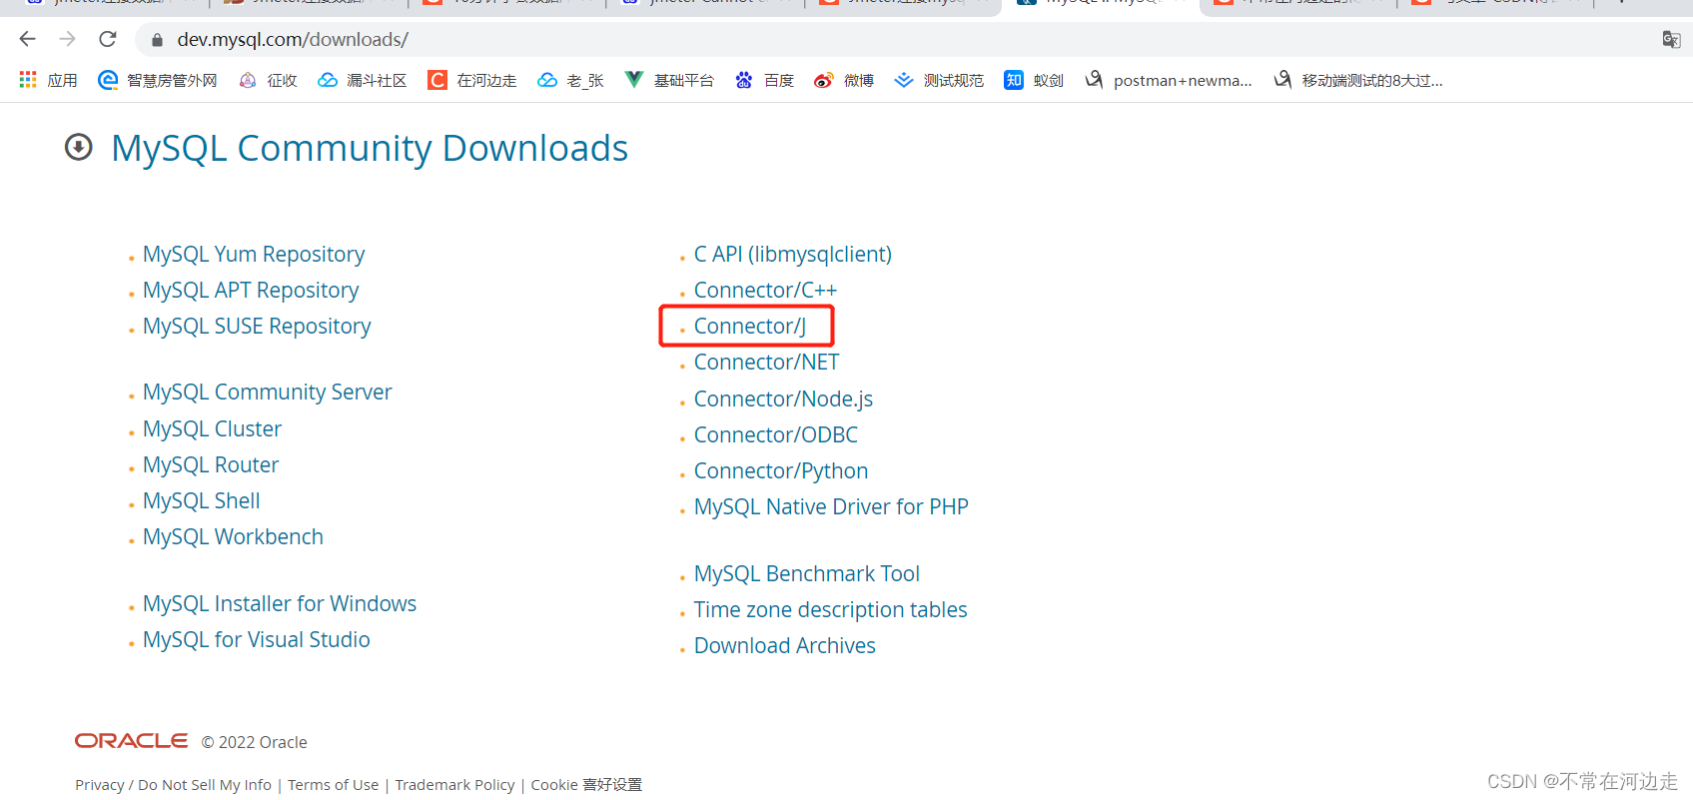Go forward with the forward arrow
Image resolution: width=1693 pixels, height=800 pixels.
67,39
